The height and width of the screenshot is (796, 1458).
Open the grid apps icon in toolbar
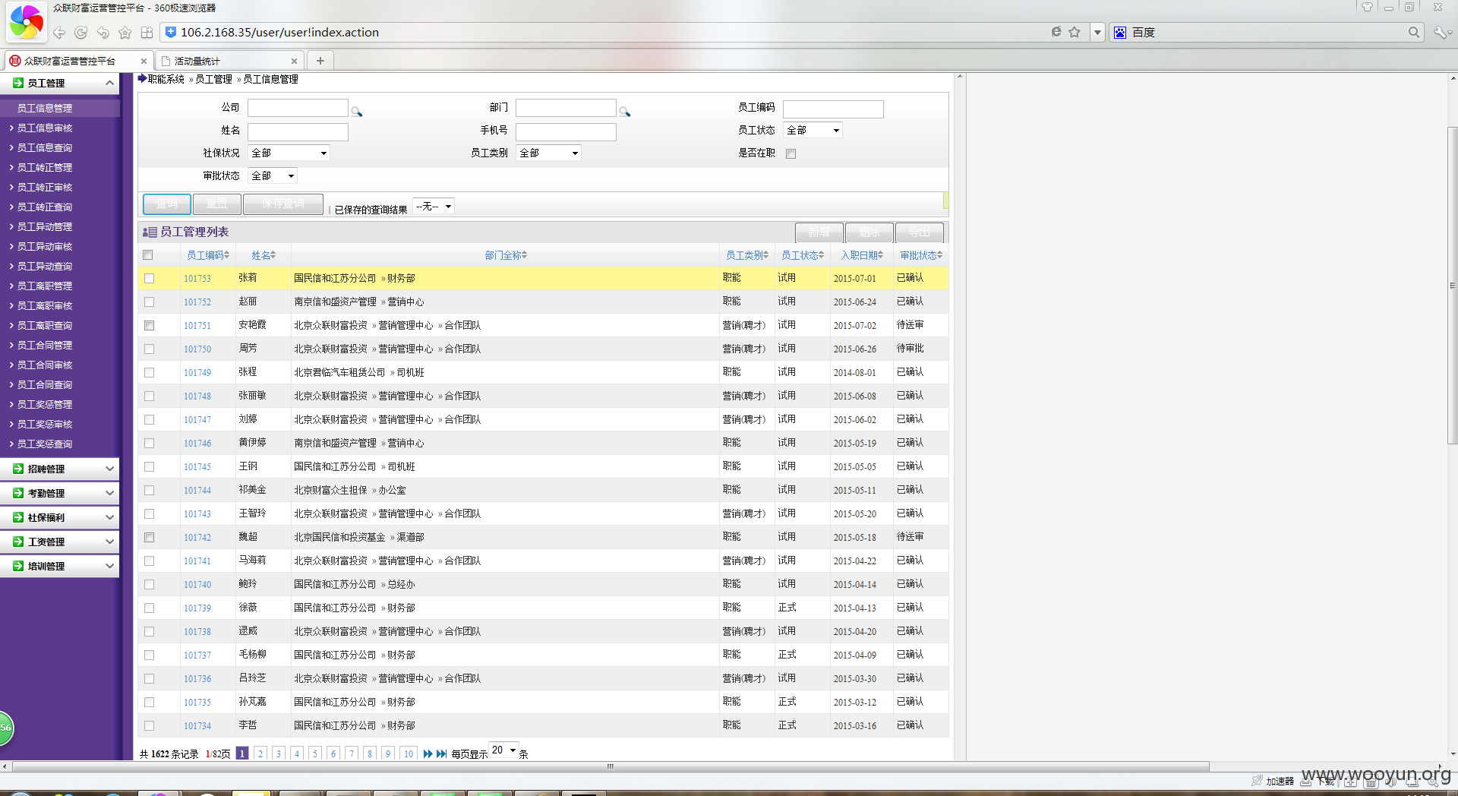147,33
